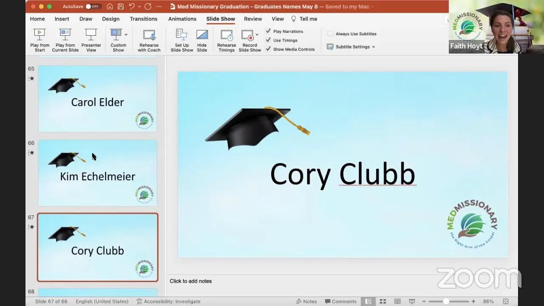Enable Always Use Subtitles checkbox
This screenshot has width=544, height=306.
tap(330, 34)
